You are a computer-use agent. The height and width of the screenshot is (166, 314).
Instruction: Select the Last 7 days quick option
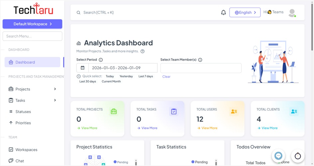coord(146,76)
